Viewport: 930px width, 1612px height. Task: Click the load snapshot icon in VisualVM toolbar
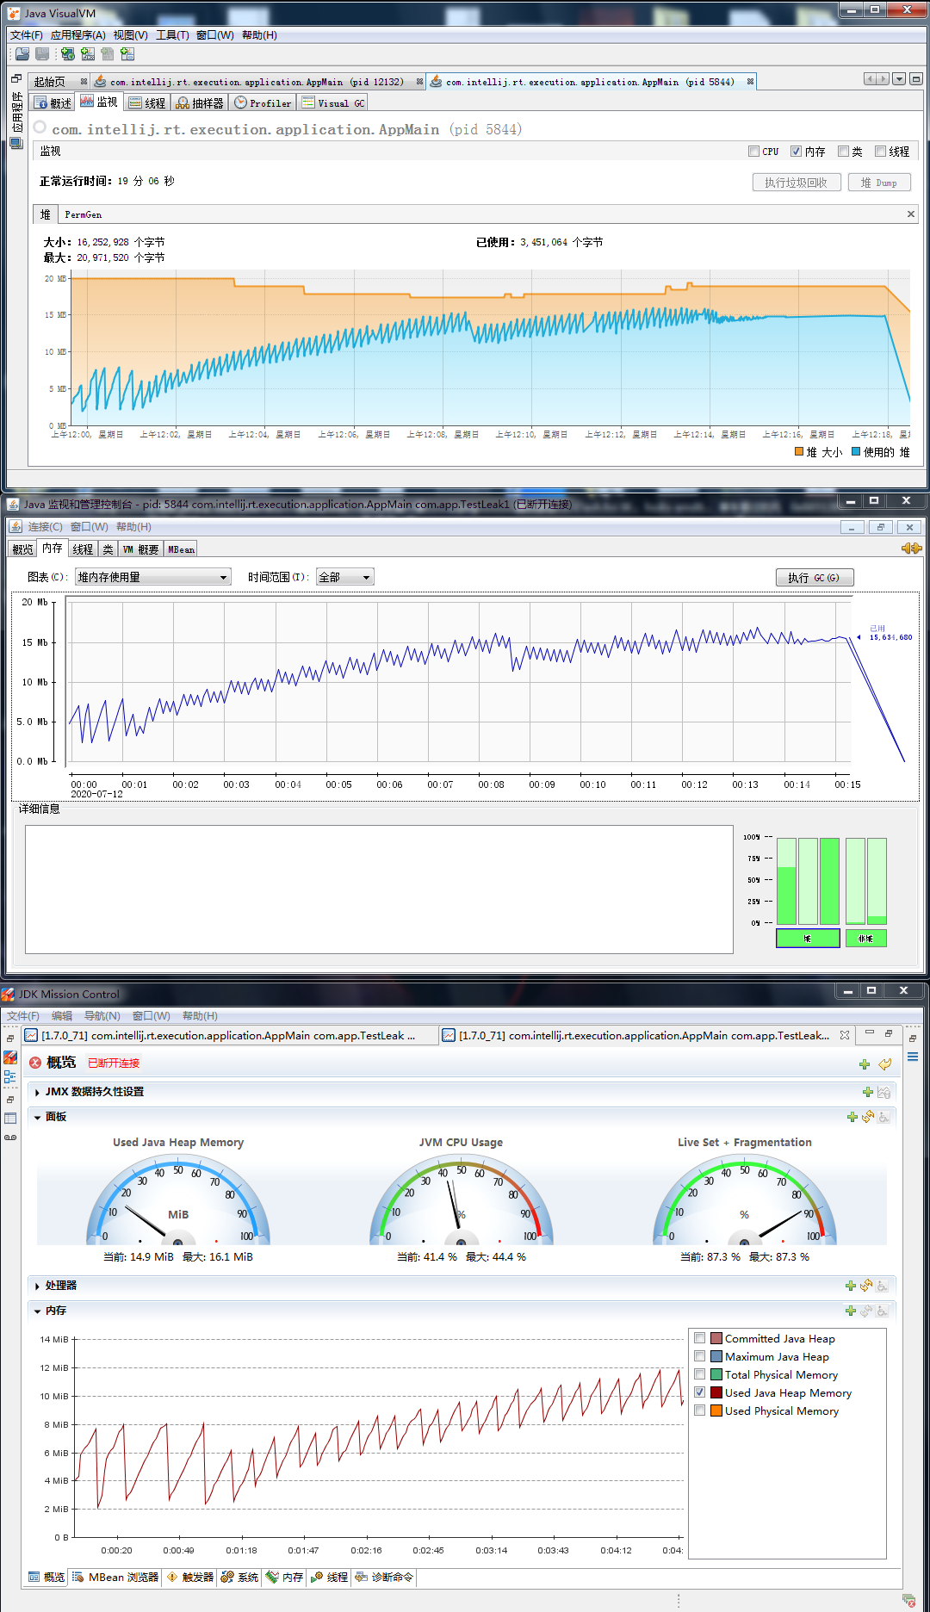point(127,54)
